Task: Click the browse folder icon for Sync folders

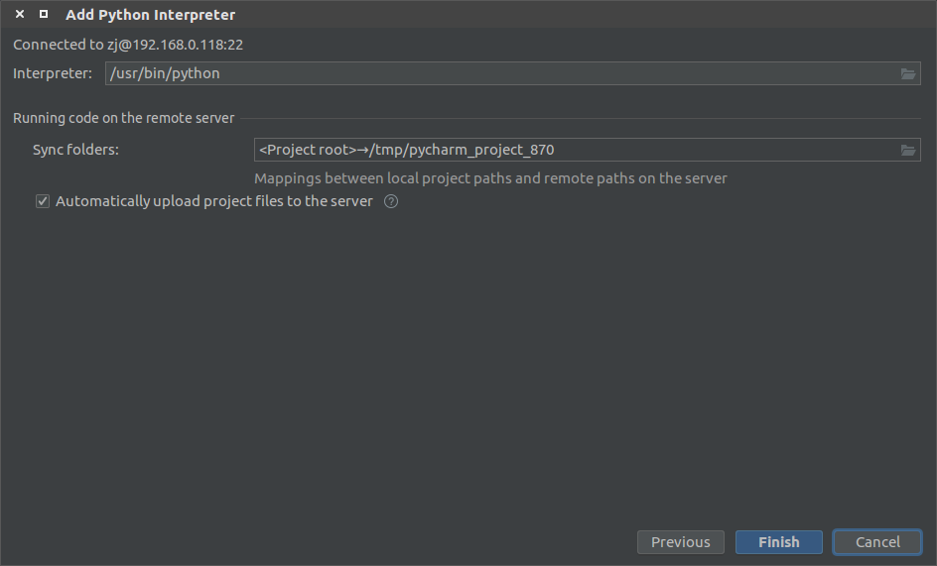Action: [x=907, y=151]
